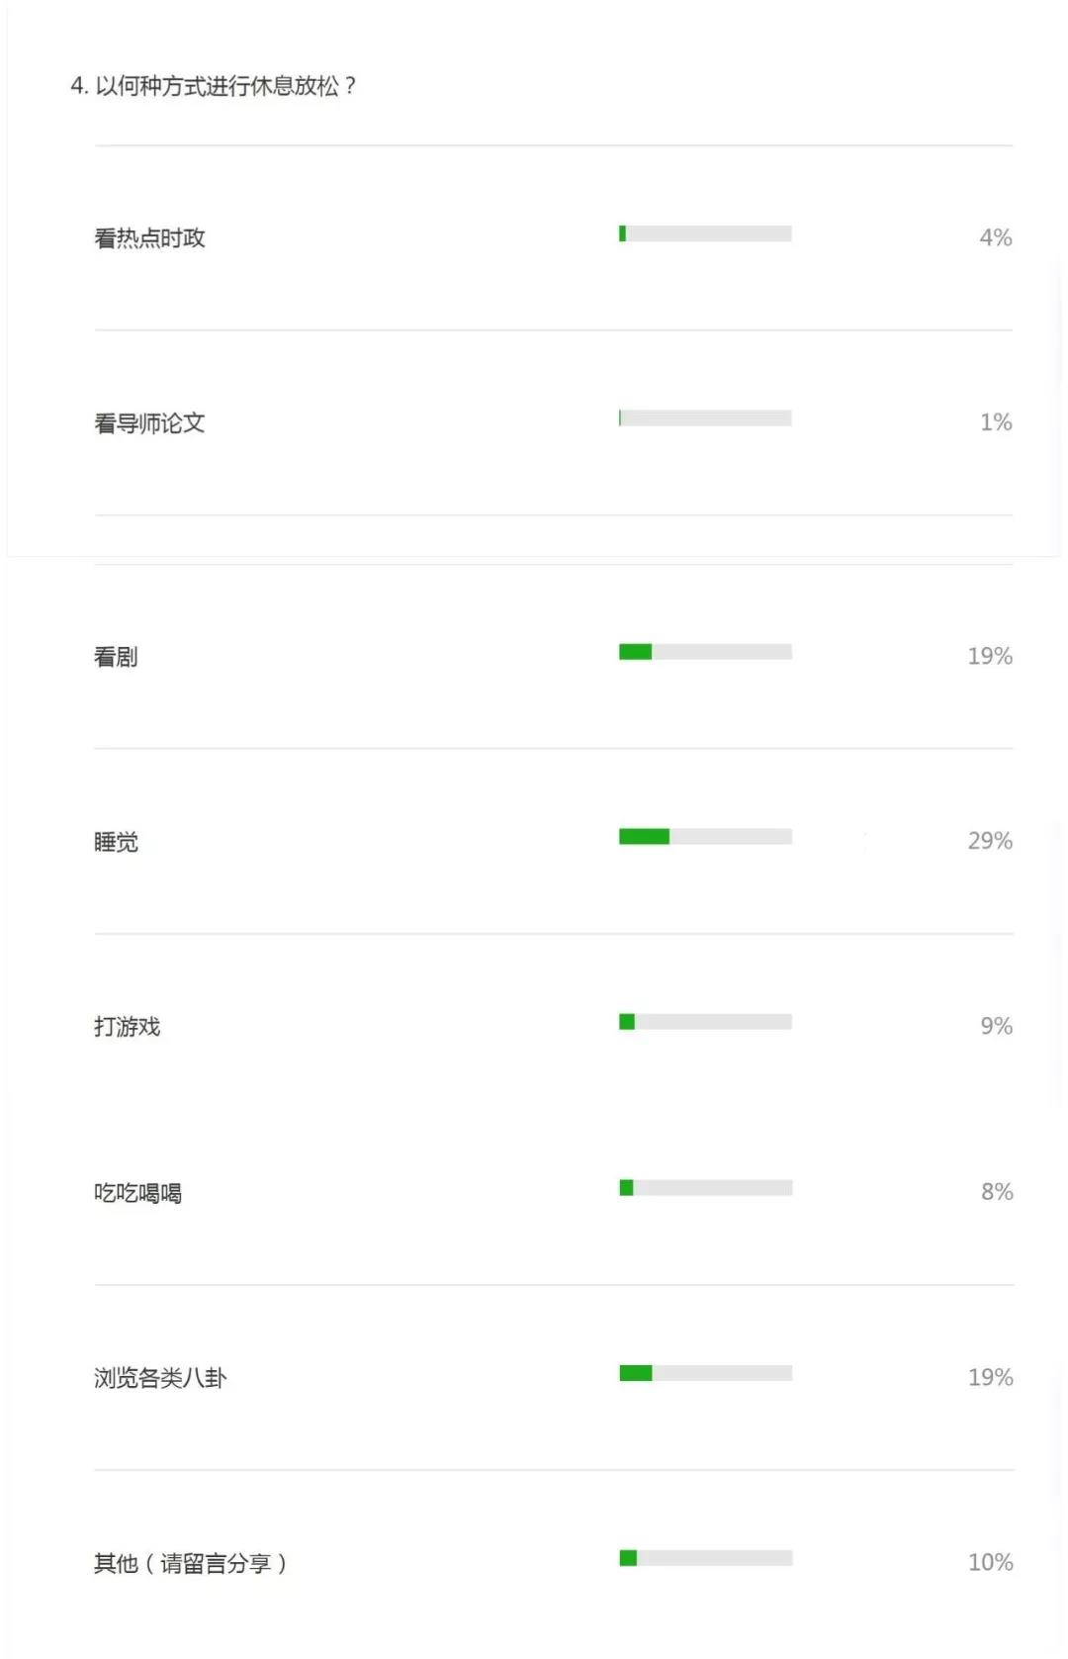Click the question title about relaxation methods
This screenshot has width=1068, height=1659.
point(214,86)
